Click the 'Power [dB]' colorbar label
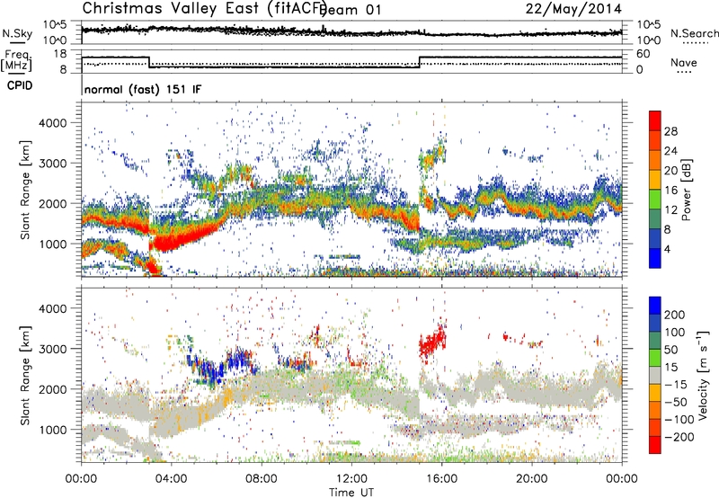The height and width of the screenshot is (498, 719). click(686, 190)
